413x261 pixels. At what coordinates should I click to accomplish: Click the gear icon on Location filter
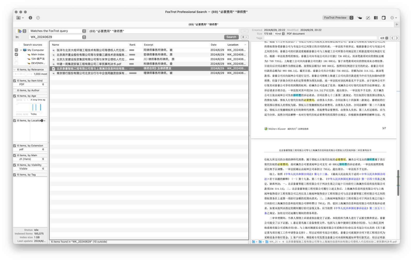tap(43, 120)
